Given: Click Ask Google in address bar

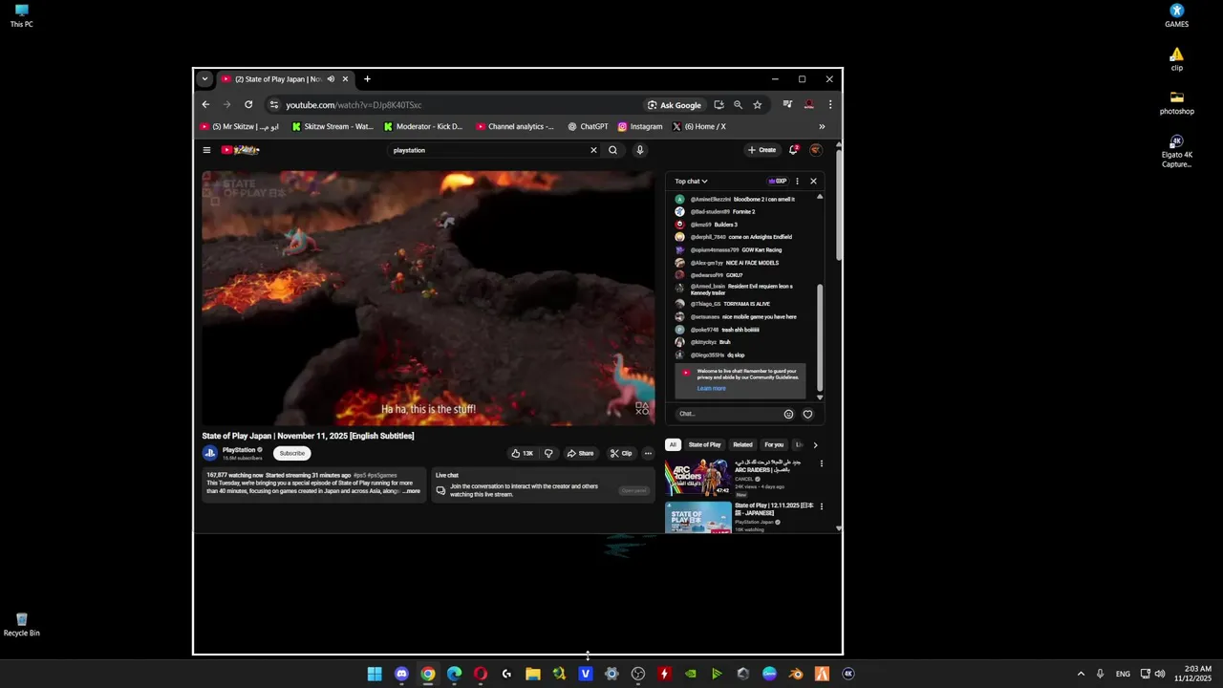Looking at the screenshot, I should pyautogui.click(x=675, y=105).
